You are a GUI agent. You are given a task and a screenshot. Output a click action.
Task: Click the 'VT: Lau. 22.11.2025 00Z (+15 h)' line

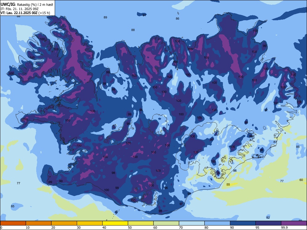pos(25,13)
